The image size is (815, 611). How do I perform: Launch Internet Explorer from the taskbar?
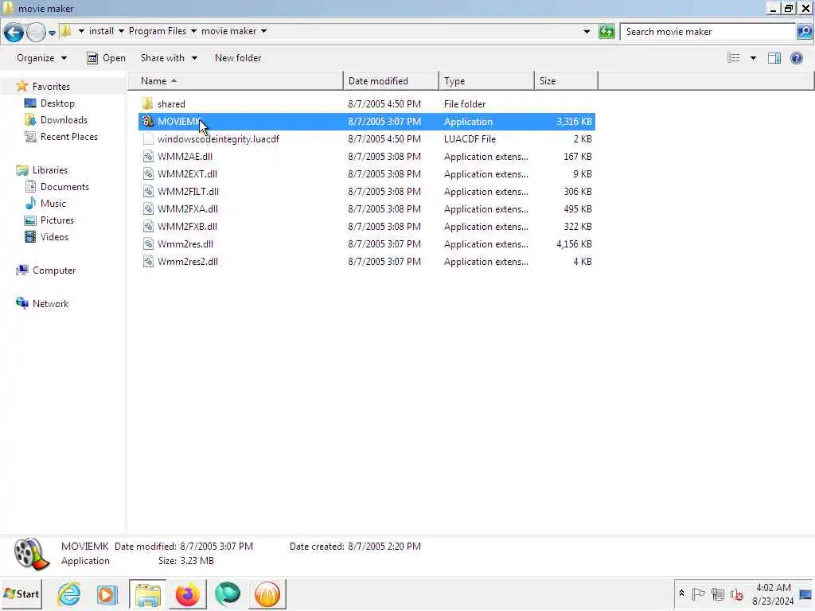click(x=68, y=593)
